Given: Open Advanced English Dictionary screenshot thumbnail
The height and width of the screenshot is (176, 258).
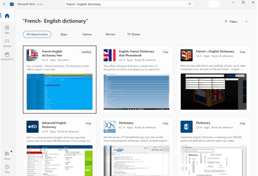Looking at the screenshot, I should point(60,161).
